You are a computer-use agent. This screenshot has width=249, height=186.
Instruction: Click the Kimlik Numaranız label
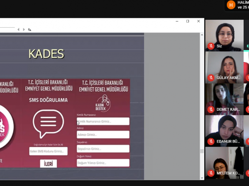86,115
